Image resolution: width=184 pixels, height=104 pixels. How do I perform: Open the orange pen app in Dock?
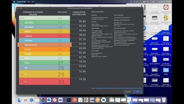pos(74,100)
